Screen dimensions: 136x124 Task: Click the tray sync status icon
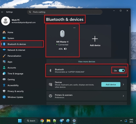click(126, 121)
